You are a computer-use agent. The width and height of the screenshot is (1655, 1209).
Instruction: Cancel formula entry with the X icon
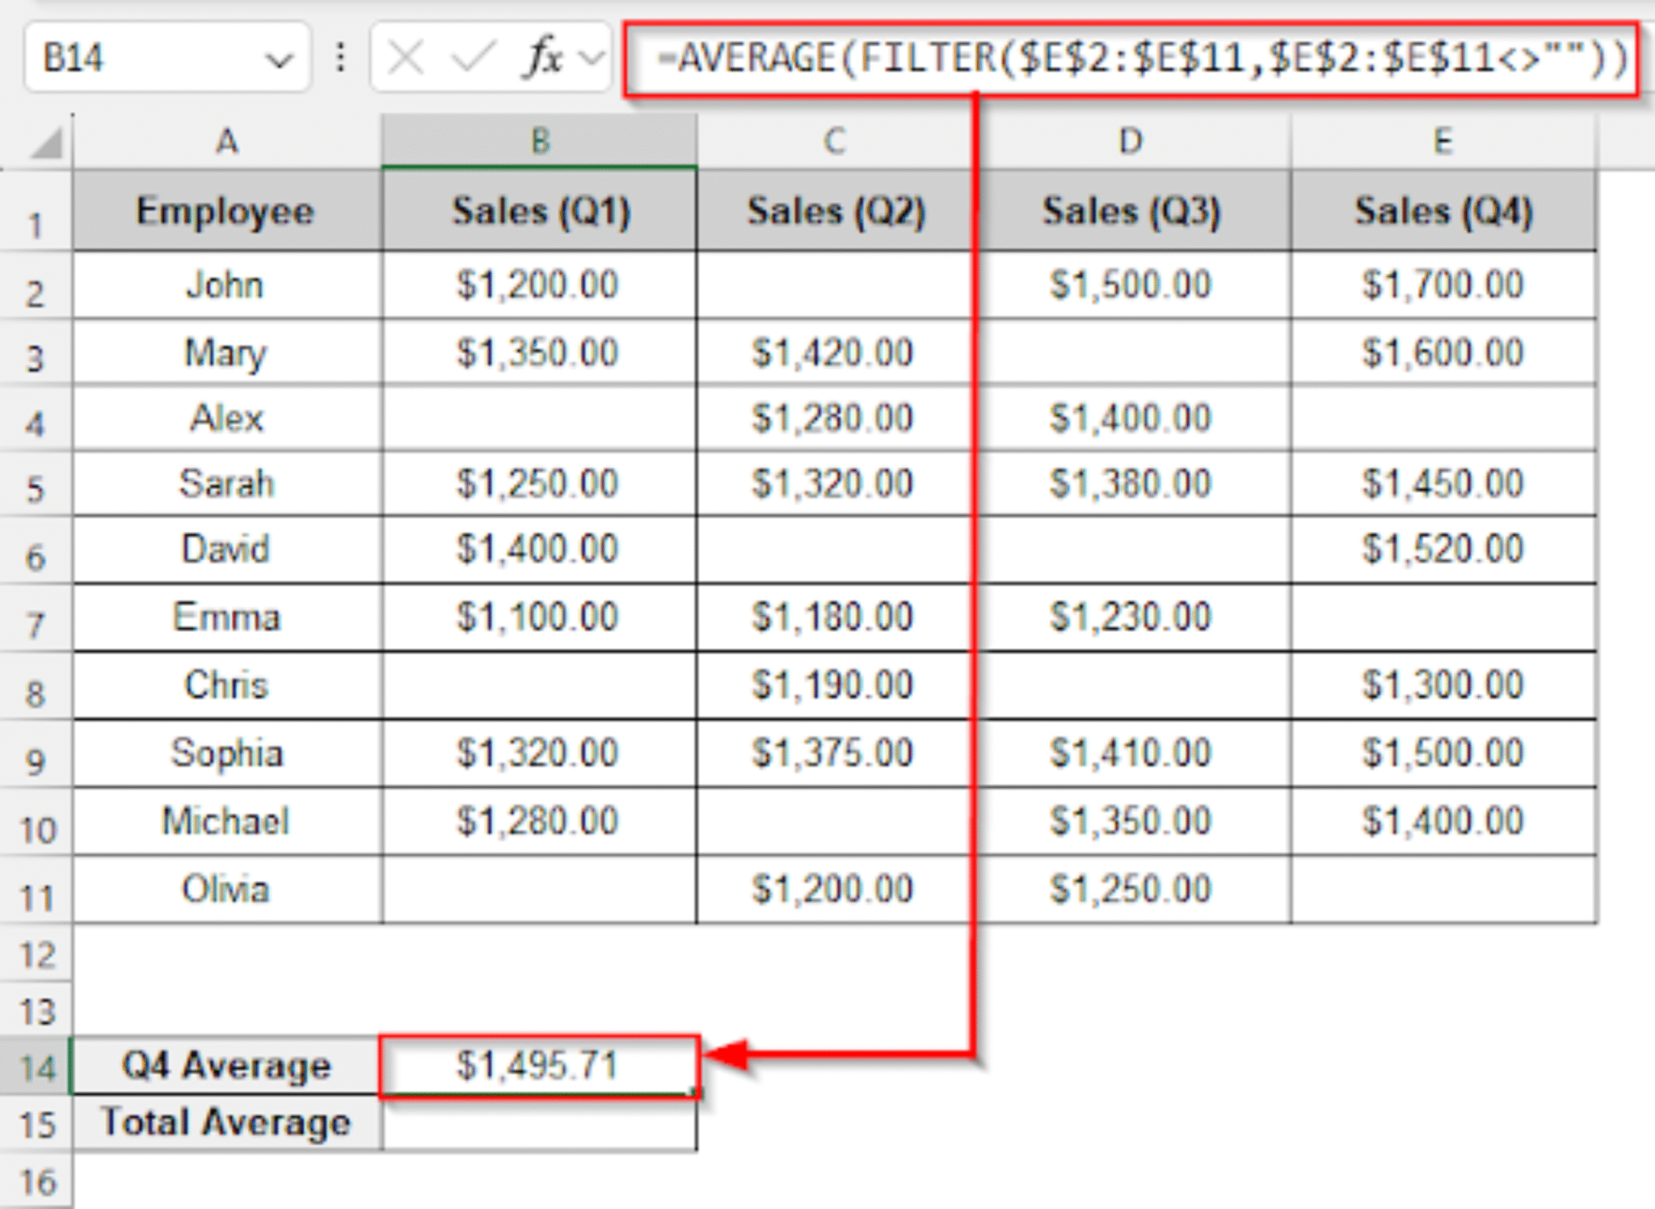405,58
